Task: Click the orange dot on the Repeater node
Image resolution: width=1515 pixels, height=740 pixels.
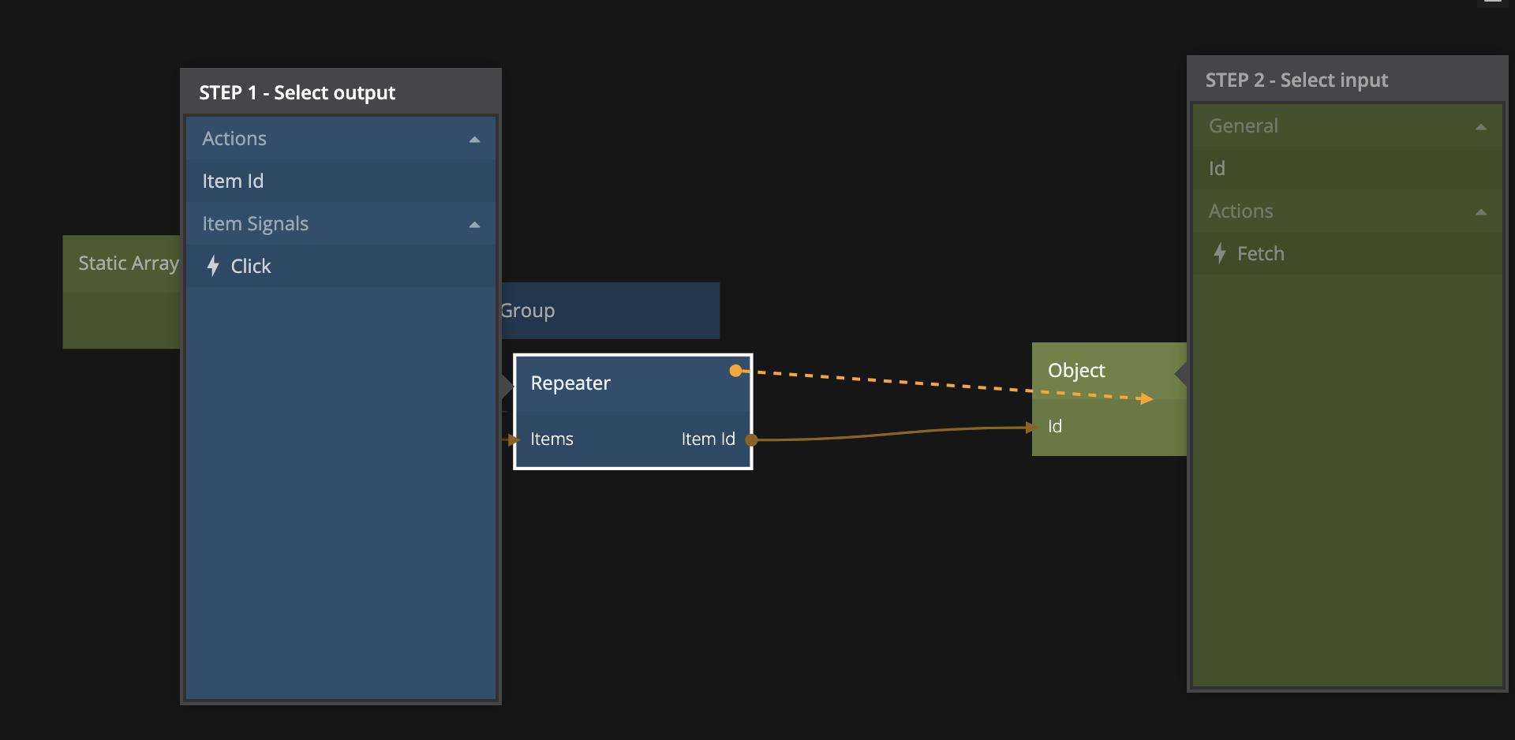Action: coord(735,371)
